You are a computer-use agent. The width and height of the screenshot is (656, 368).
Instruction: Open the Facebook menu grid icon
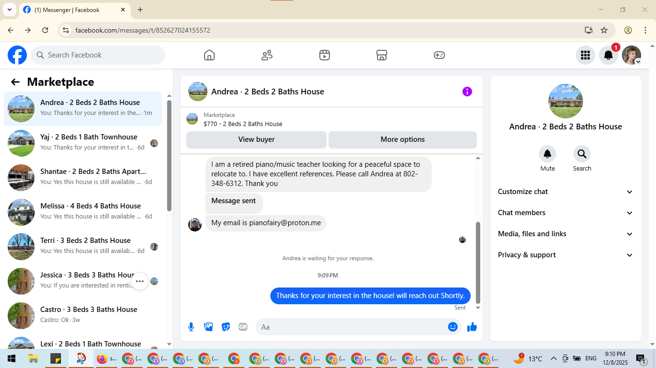click(x=585, y=55)
